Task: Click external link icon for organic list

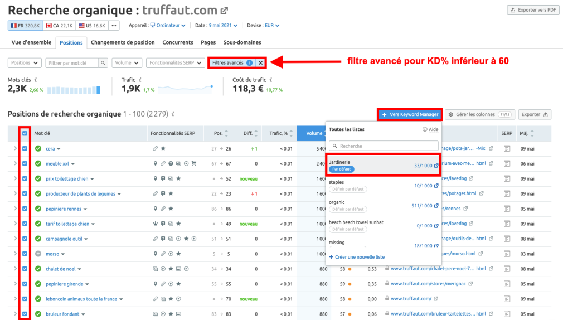Action: click(436, 206)
